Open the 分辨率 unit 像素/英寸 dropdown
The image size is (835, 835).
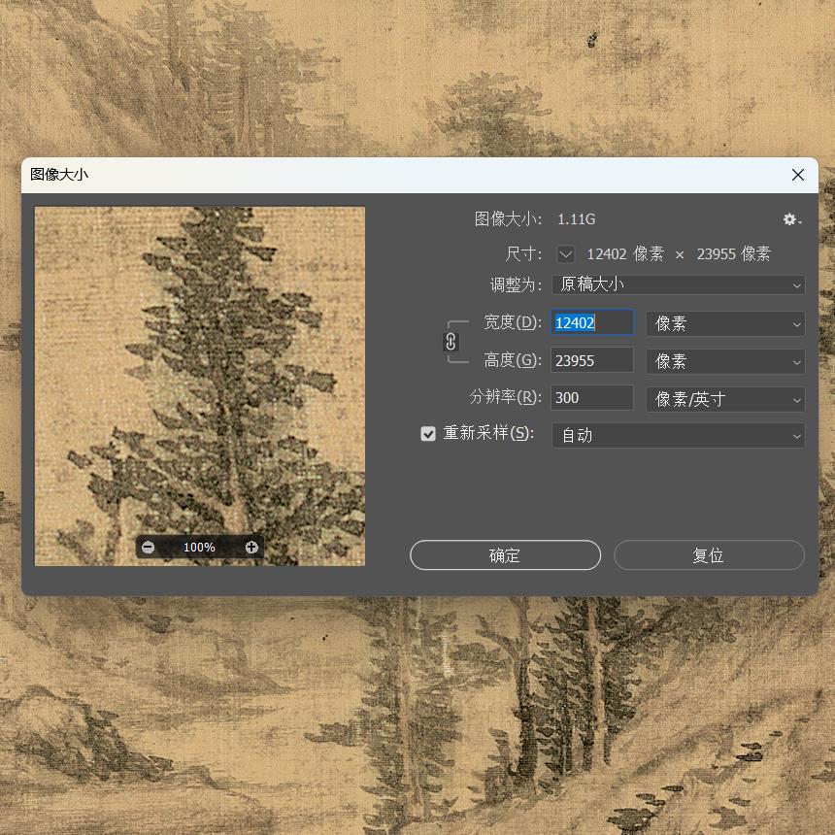point(724,399)
